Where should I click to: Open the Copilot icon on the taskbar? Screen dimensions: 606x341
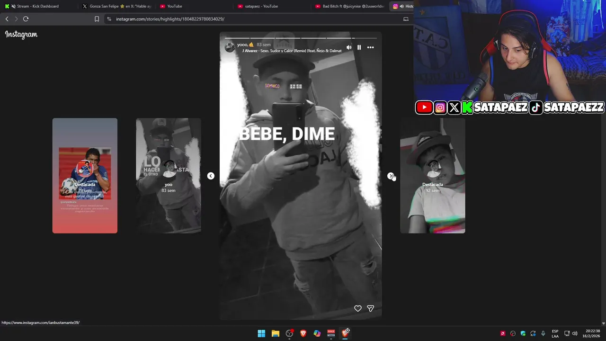(317, 333)
